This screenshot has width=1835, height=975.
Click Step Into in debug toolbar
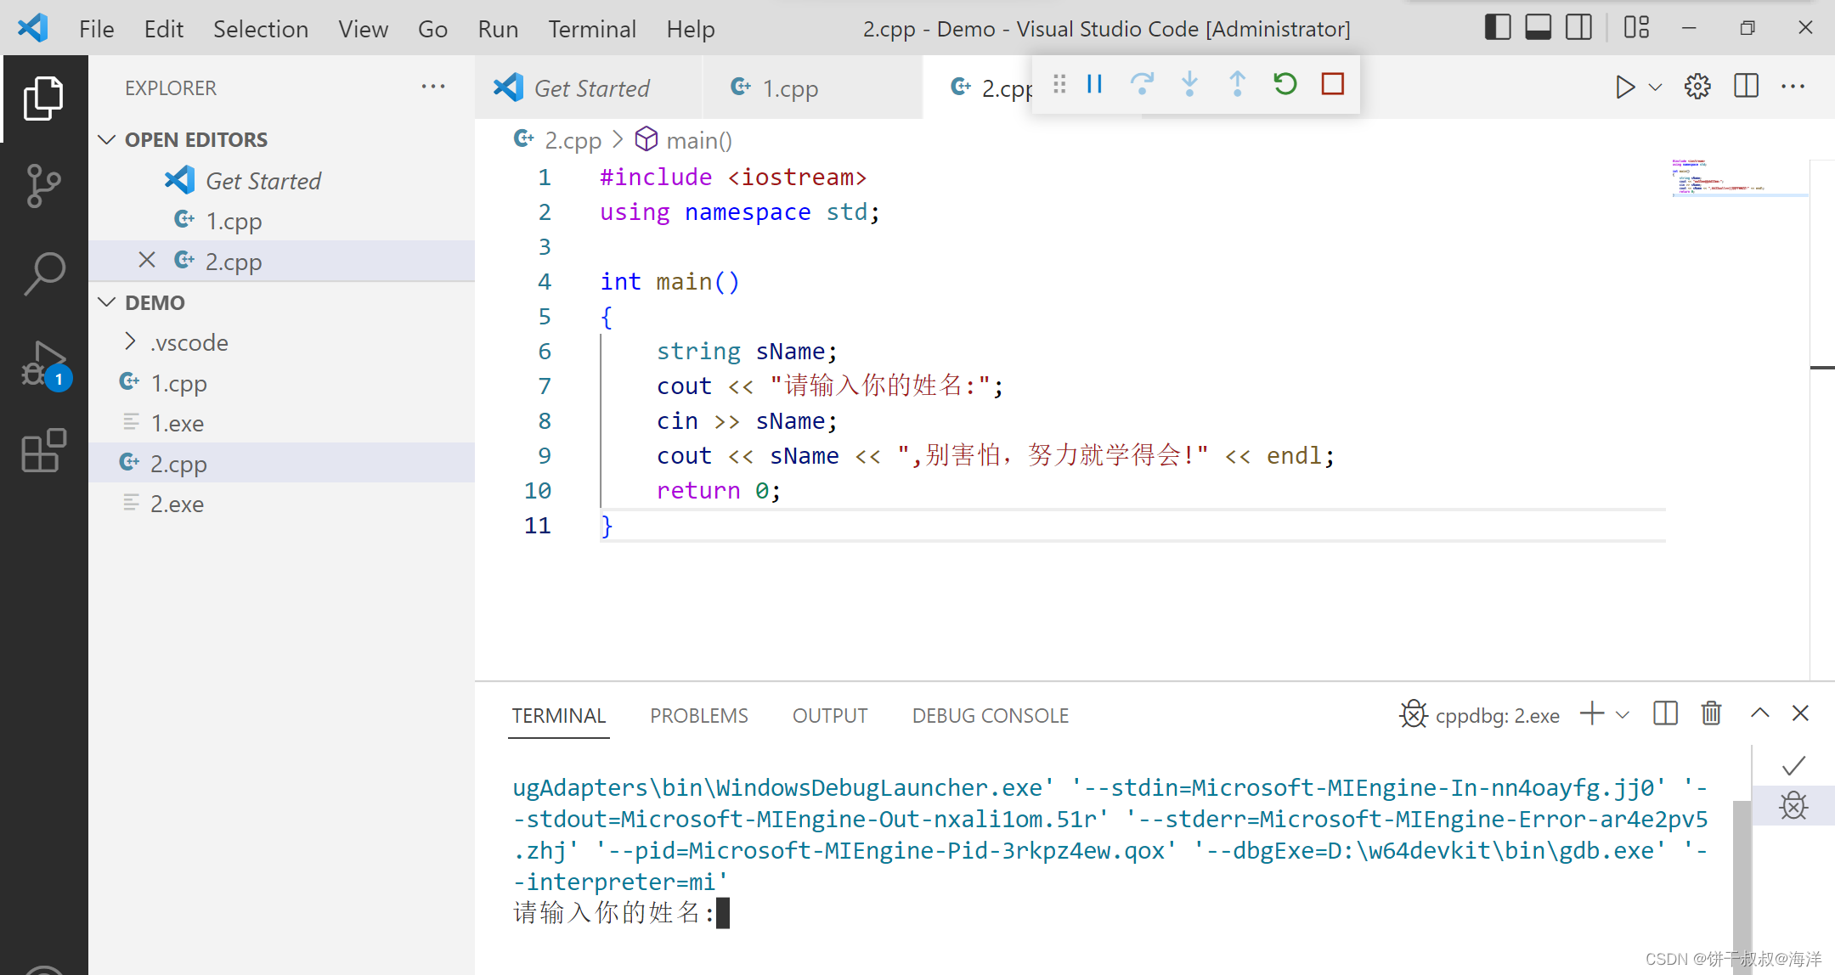point(1190,84)
